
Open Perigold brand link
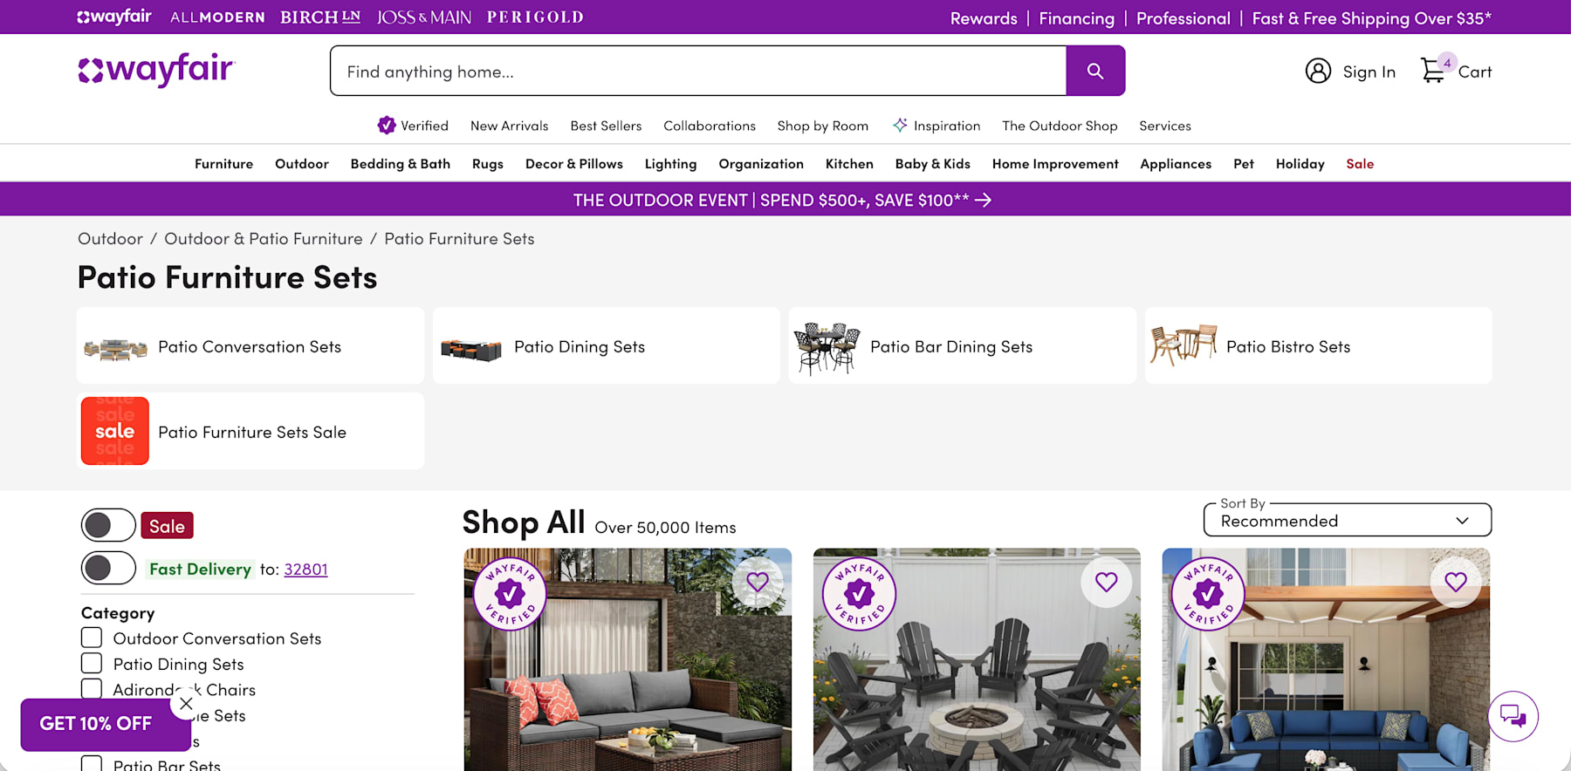(535, 17)
